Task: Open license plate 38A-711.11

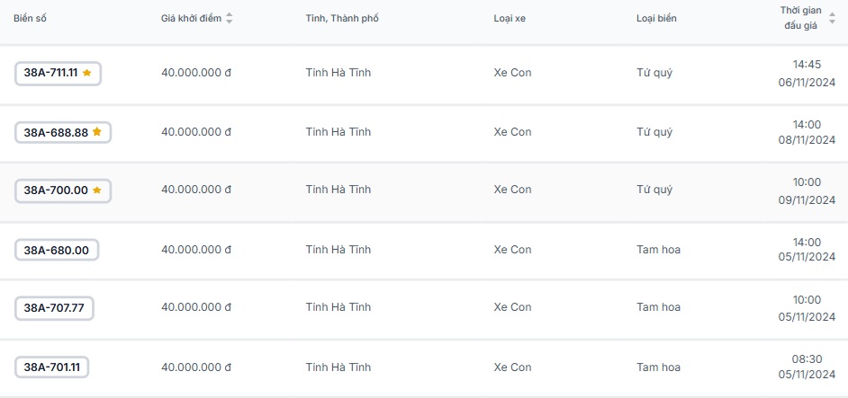Action: 51,73
